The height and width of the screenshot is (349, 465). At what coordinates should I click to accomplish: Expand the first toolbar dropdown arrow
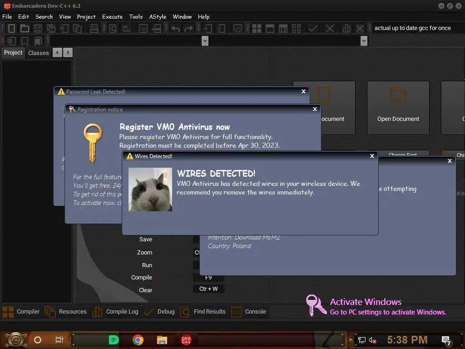(x=205, y=40)
